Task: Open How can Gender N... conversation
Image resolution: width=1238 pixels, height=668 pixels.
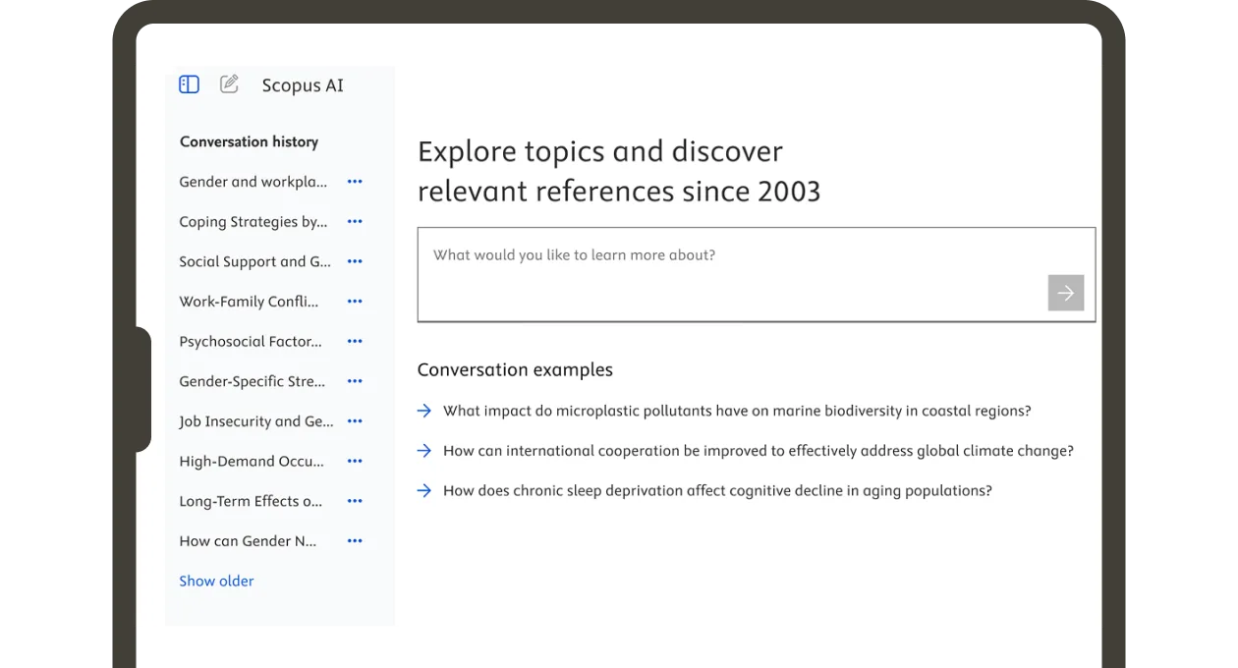Action: (249, 540)
